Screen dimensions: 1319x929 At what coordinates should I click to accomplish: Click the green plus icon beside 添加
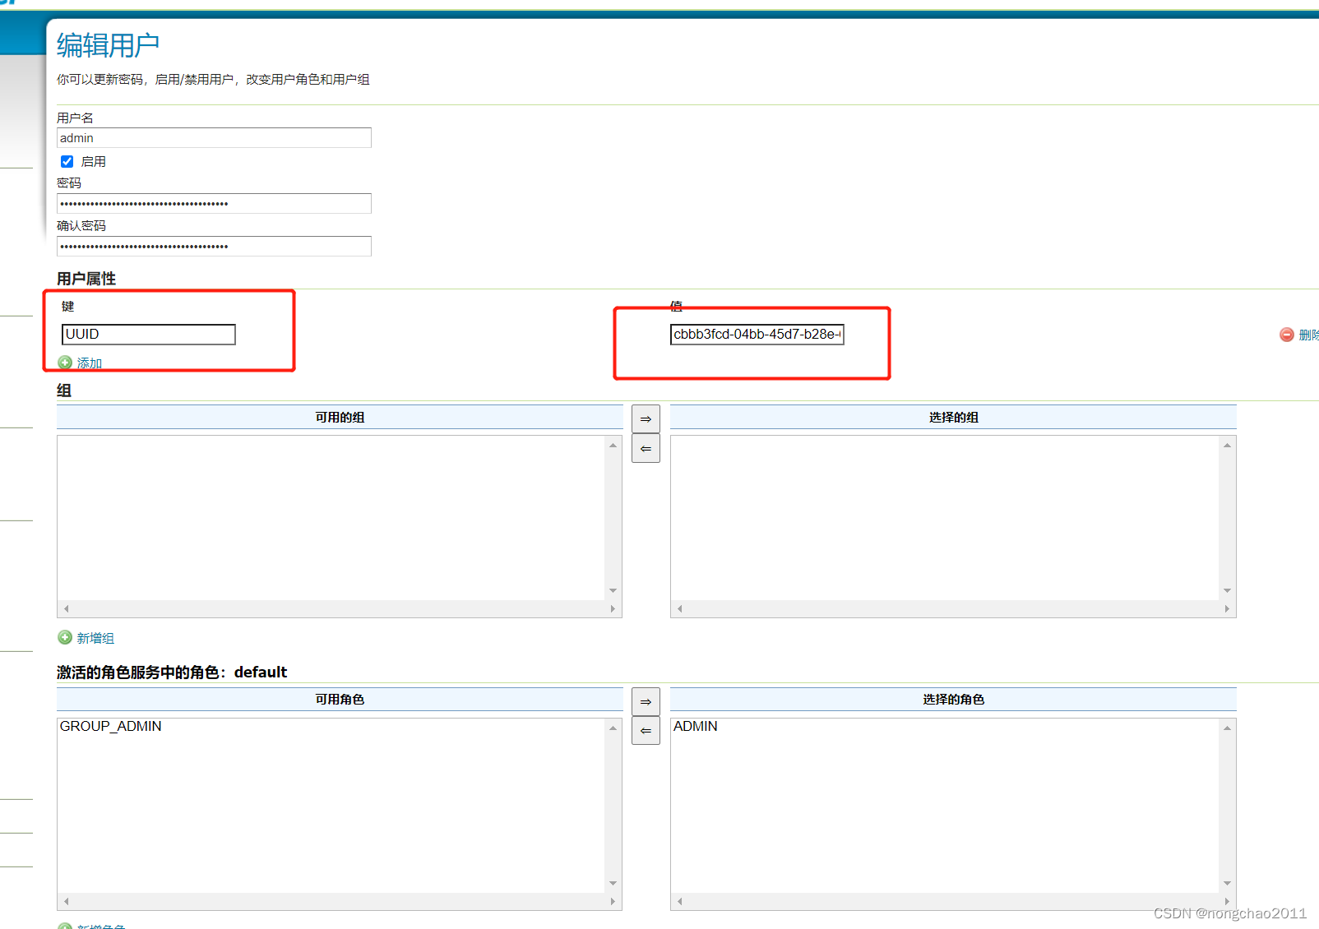pyautogui.click(x=66, y=363)
